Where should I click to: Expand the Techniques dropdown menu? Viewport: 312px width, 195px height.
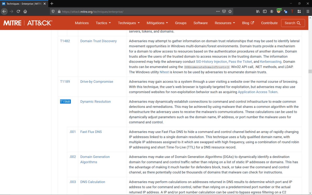[x=129, y=23]
